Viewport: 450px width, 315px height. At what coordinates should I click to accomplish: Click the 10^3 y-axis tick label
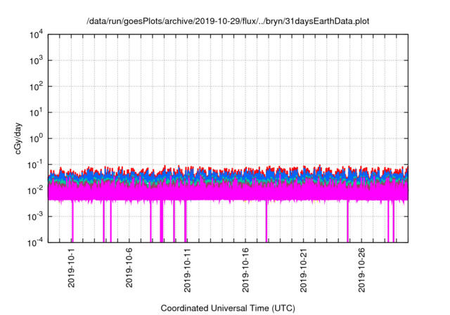tap(36, 60)
